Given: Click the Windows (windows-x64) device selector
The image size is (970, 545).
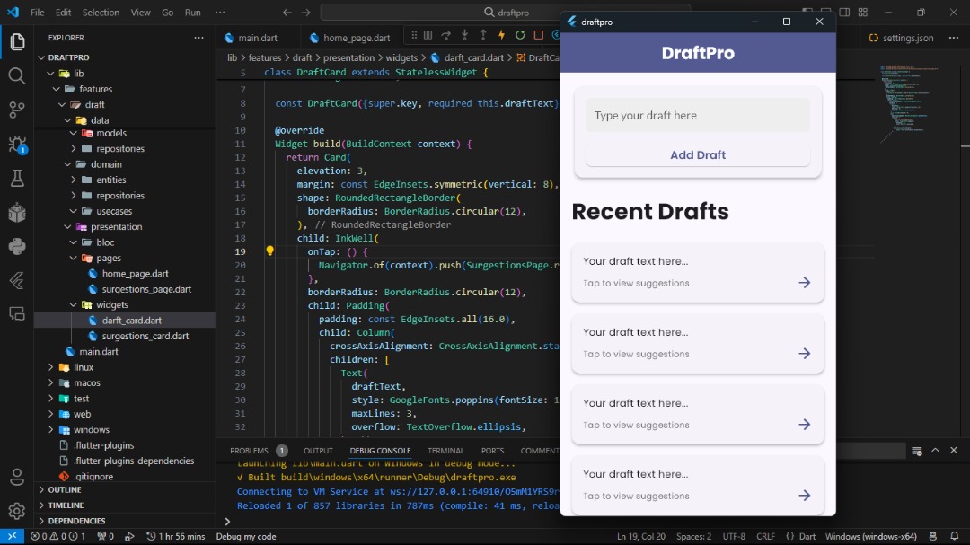Looking at the screenshot, I should tap(870, 536).
